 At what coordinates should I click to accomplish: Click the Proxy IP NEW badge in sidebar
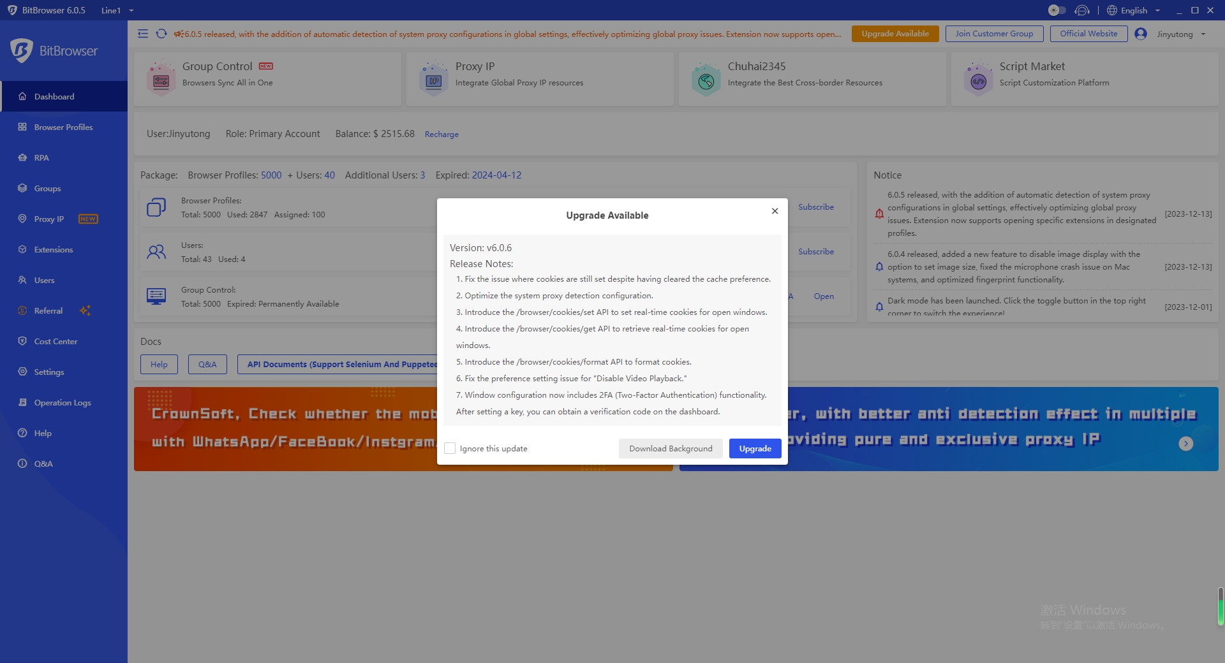[88, 219]
